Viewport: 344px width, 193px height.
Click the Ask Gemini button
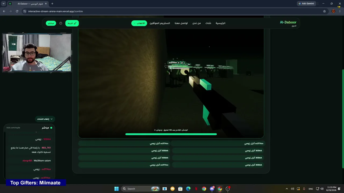click(x=306, y=3)
